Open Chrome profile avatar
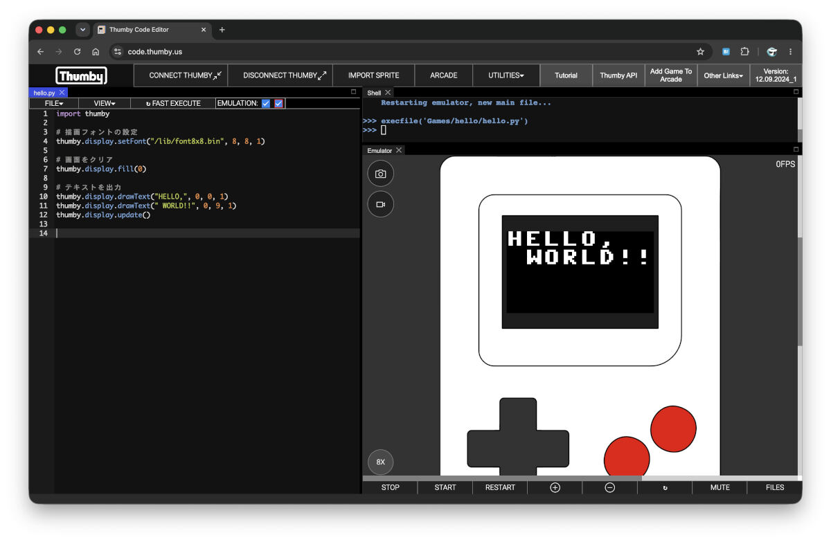831x542 pixels. tap(771, 51)
